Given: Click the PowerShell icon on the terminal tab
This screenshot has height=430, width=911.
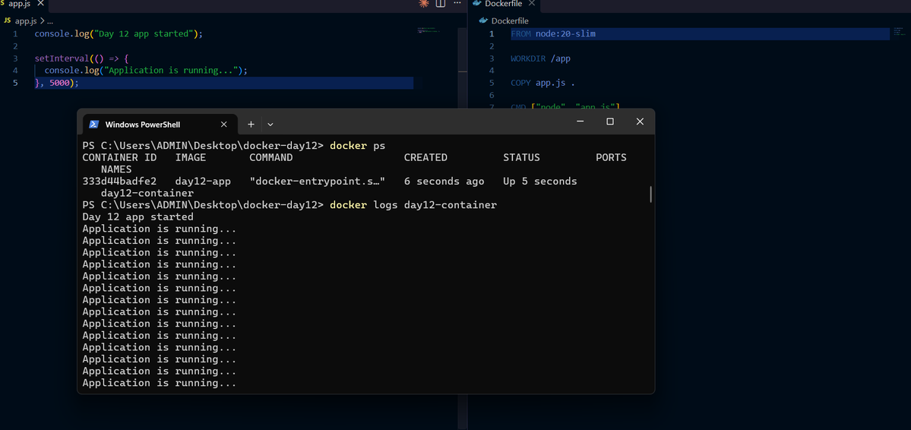Looking at the screenshot, I should (93, 125).
